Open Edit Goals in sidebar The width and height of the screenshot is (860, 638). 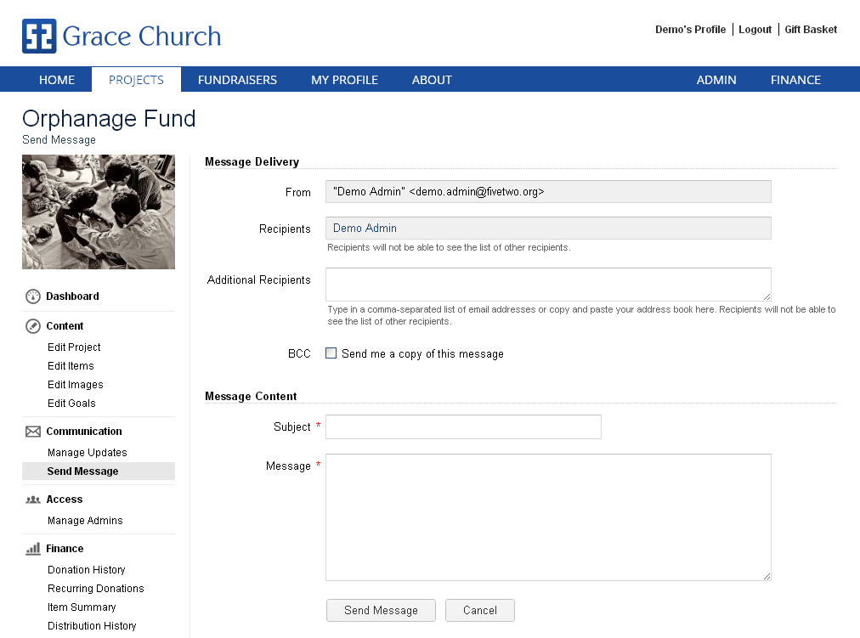(x=71, y=403)
